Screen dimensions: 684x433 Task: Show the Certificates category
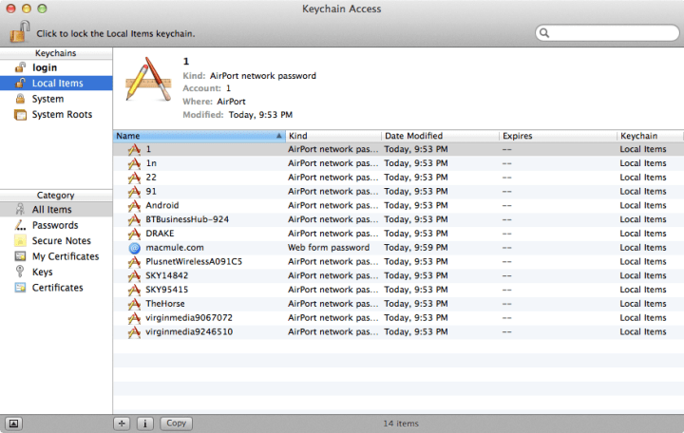[x=56, y=288]
